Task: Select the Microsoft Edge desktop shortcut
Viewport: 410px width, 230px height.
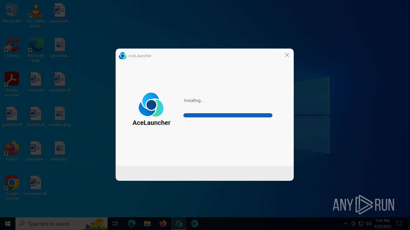Action: pos(36,50)
